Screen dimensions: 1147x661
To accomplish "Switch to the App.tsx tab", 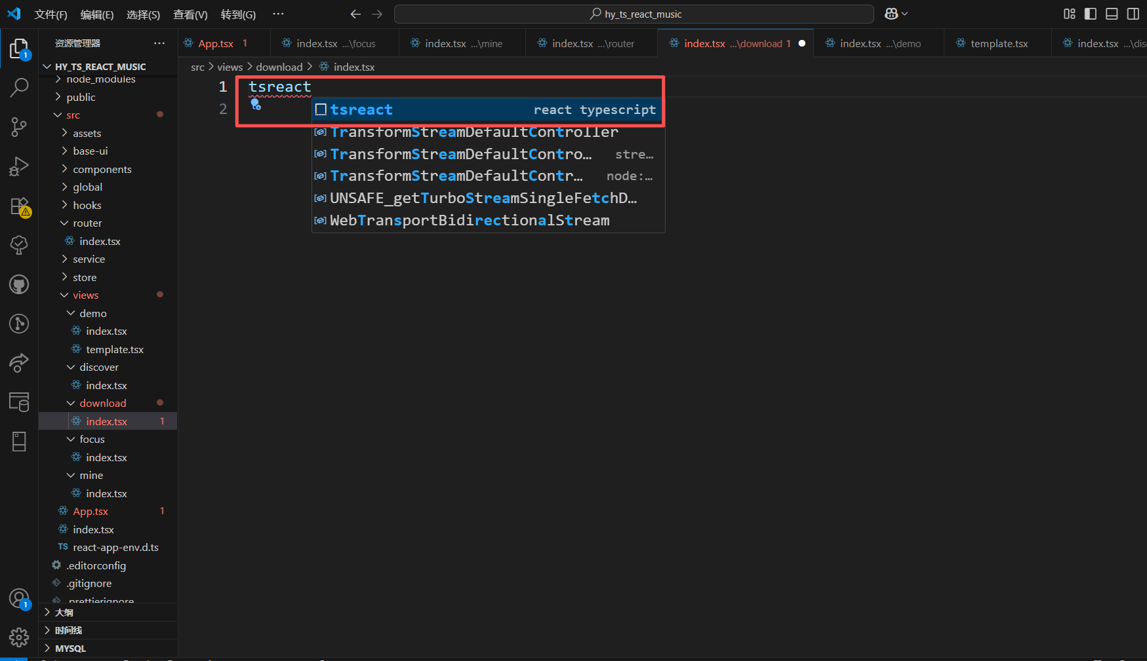I will (x=216, y=43).
